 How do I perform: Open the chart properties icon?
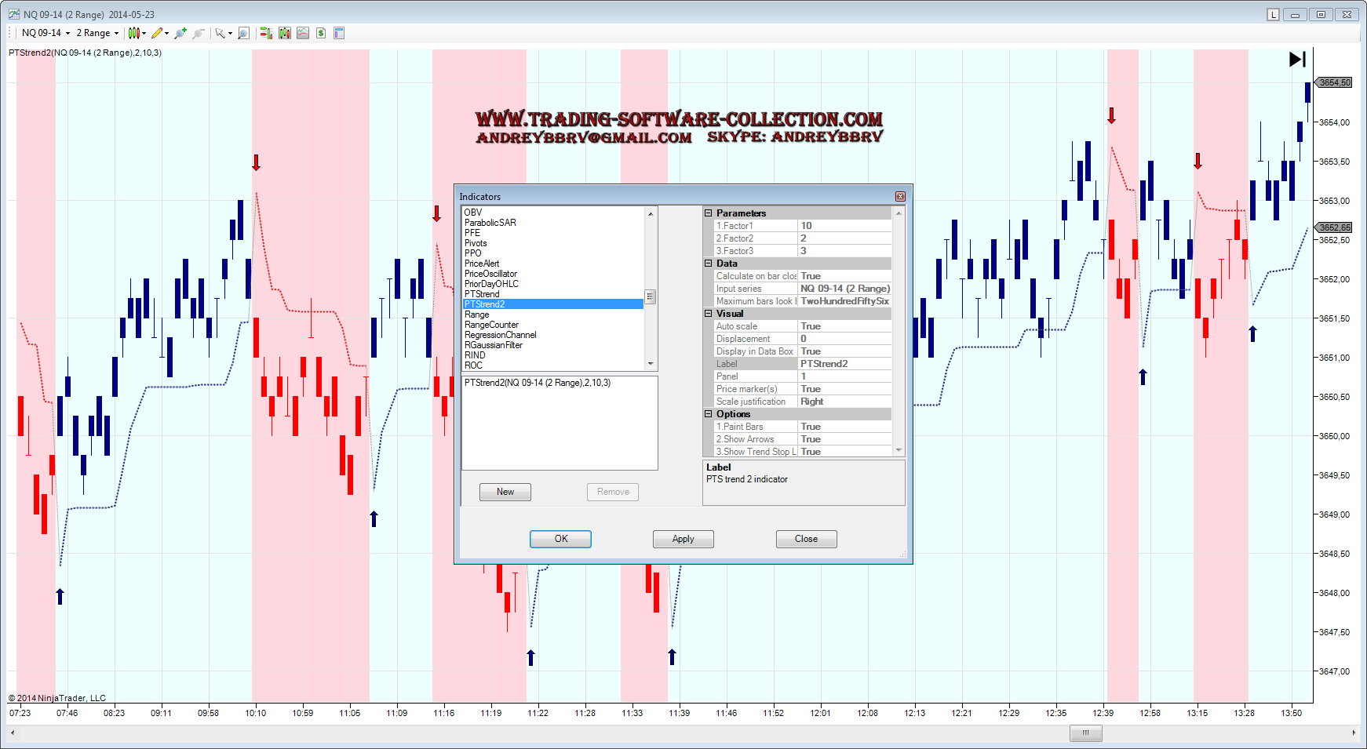339,33
